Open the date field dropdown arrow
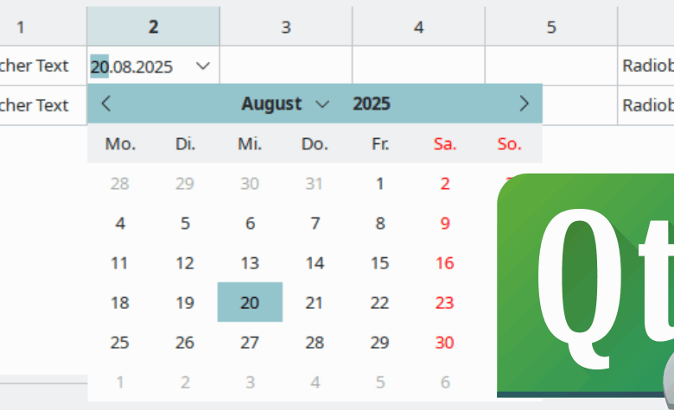 [204, 66]
